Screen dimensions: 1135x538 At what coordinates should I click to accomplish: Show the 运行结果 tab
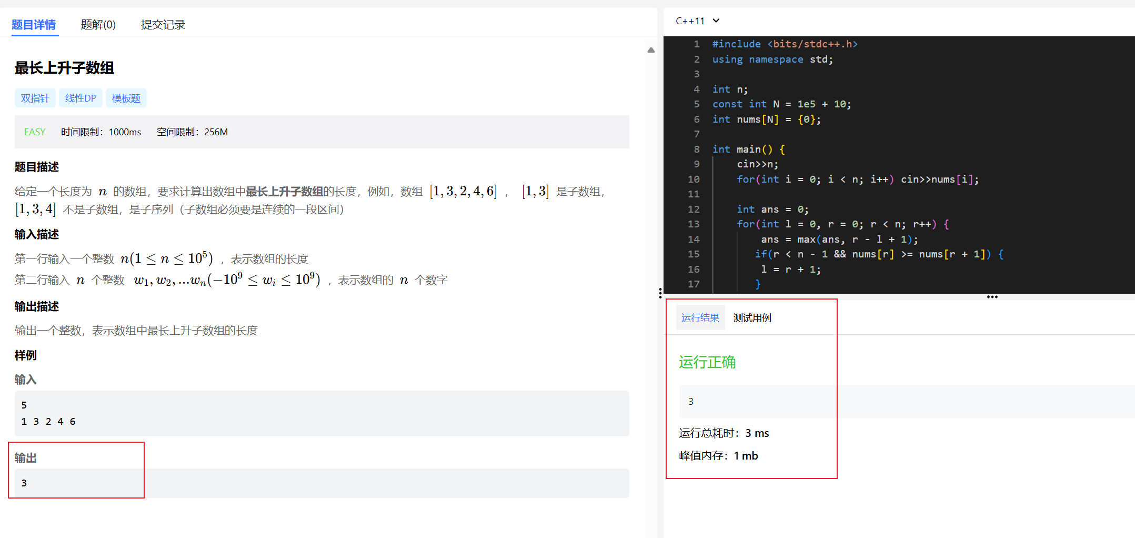[x=700, y=318]
